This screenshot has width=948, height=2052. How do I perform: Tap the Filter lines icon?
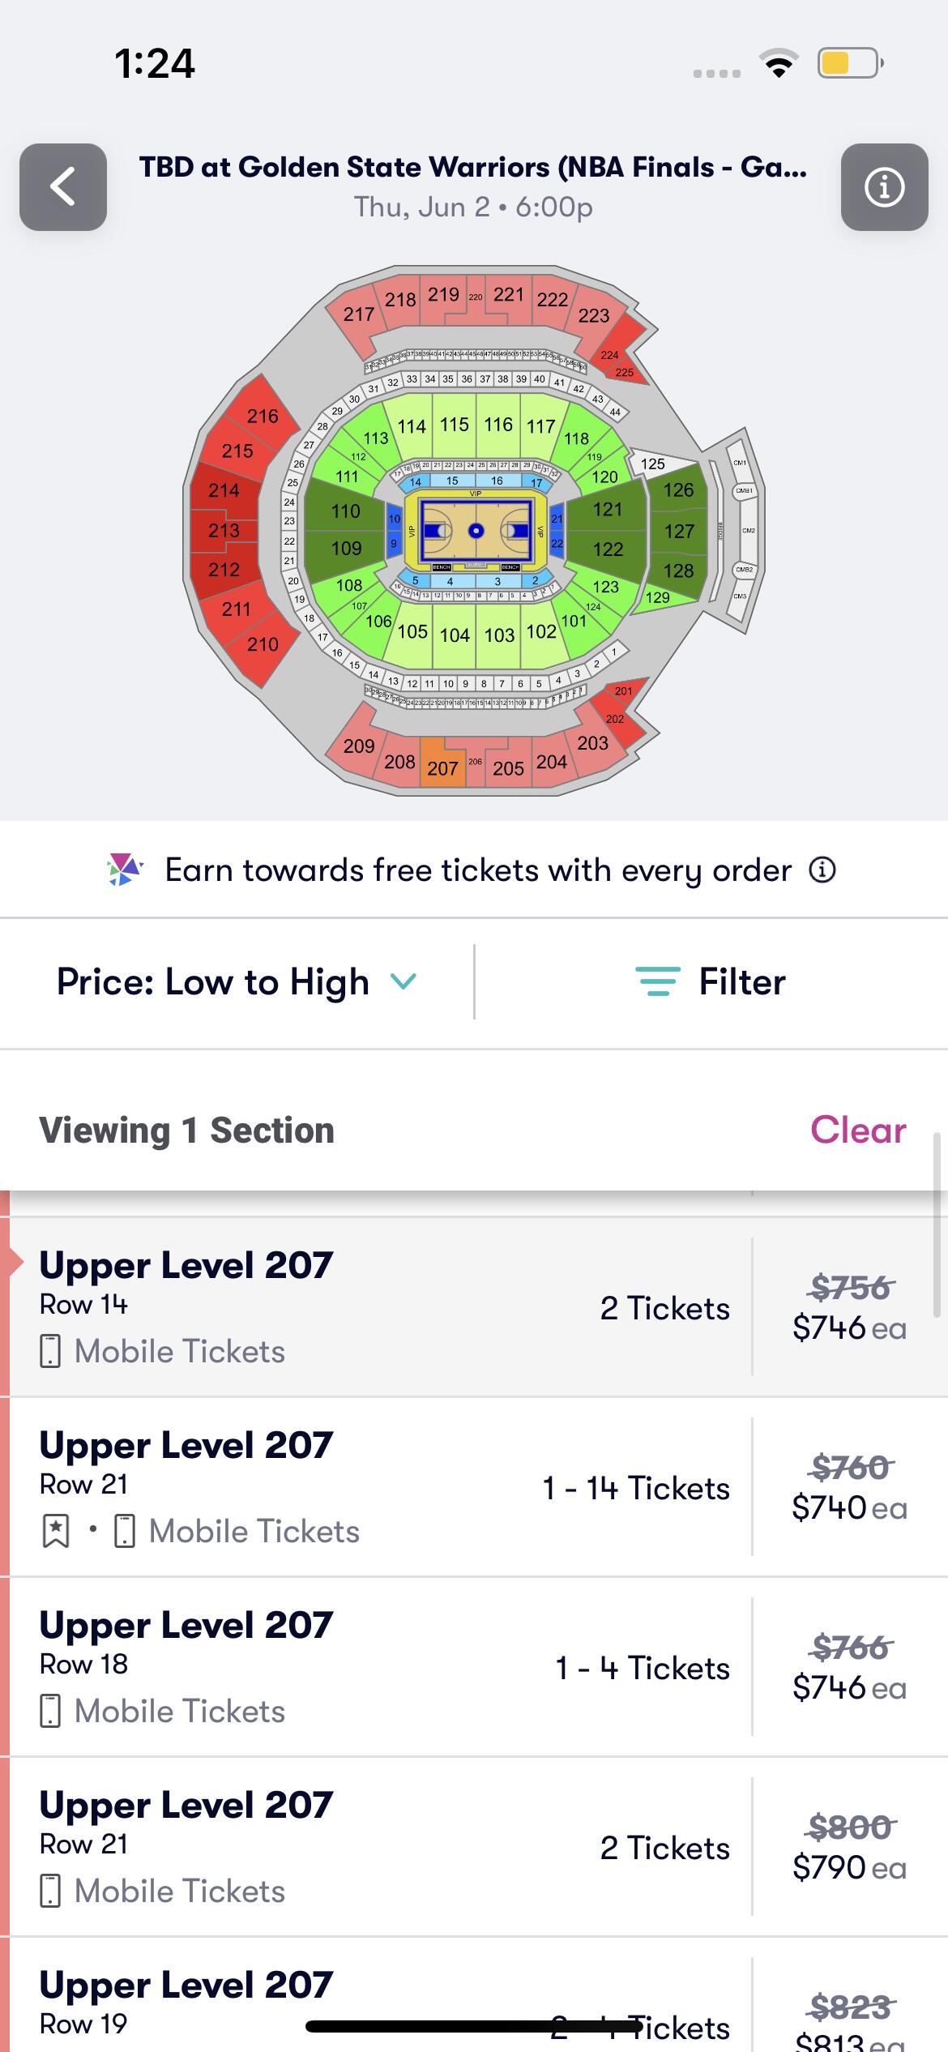[x=657, y=981]
